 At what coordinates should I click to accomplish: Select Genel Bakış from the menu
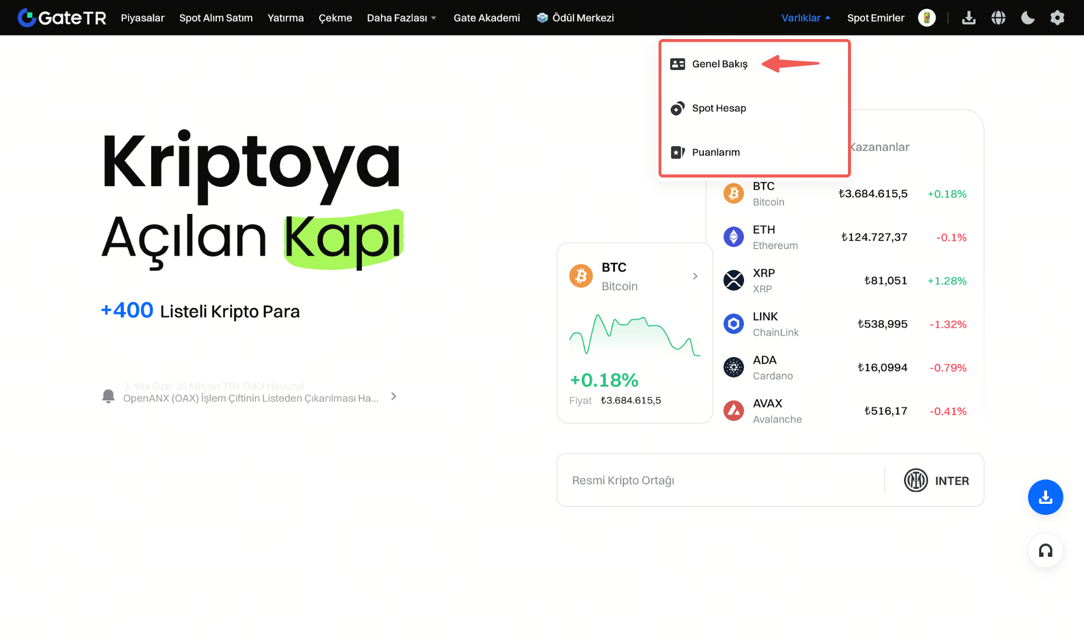(720, 64)
